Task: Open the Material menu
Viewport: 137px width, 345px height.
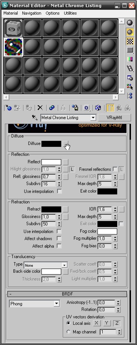Action: click(11, 13)
